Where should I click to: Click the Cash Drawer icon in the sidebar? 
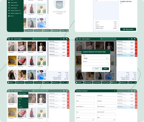coord(9,8)
